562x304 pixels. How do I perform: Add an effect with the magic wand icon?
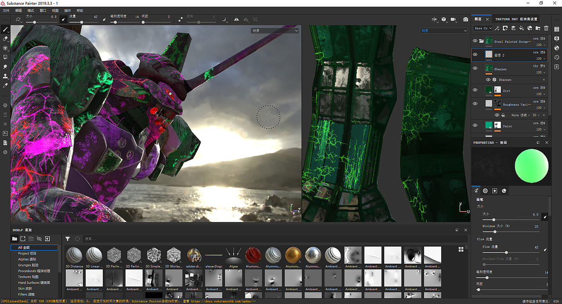pyautogui.click(x=497, y=28)
